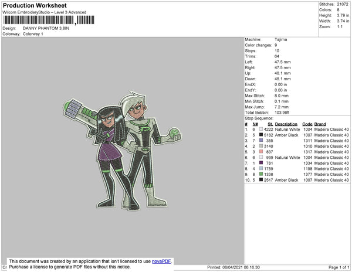Select the white swatch in stop 6

[x=261, y=157]
